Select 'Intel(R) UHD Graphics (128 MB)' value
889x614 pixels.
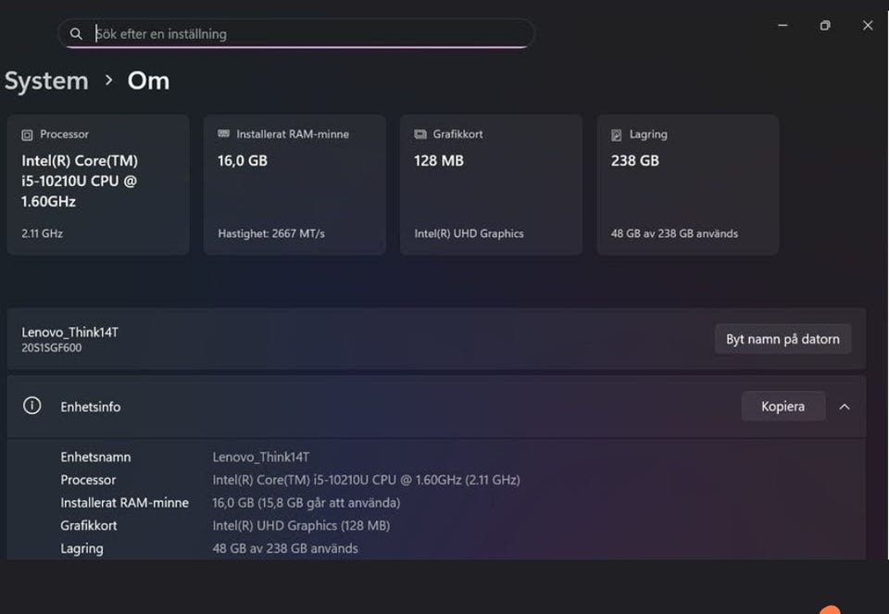pos(301,525)
